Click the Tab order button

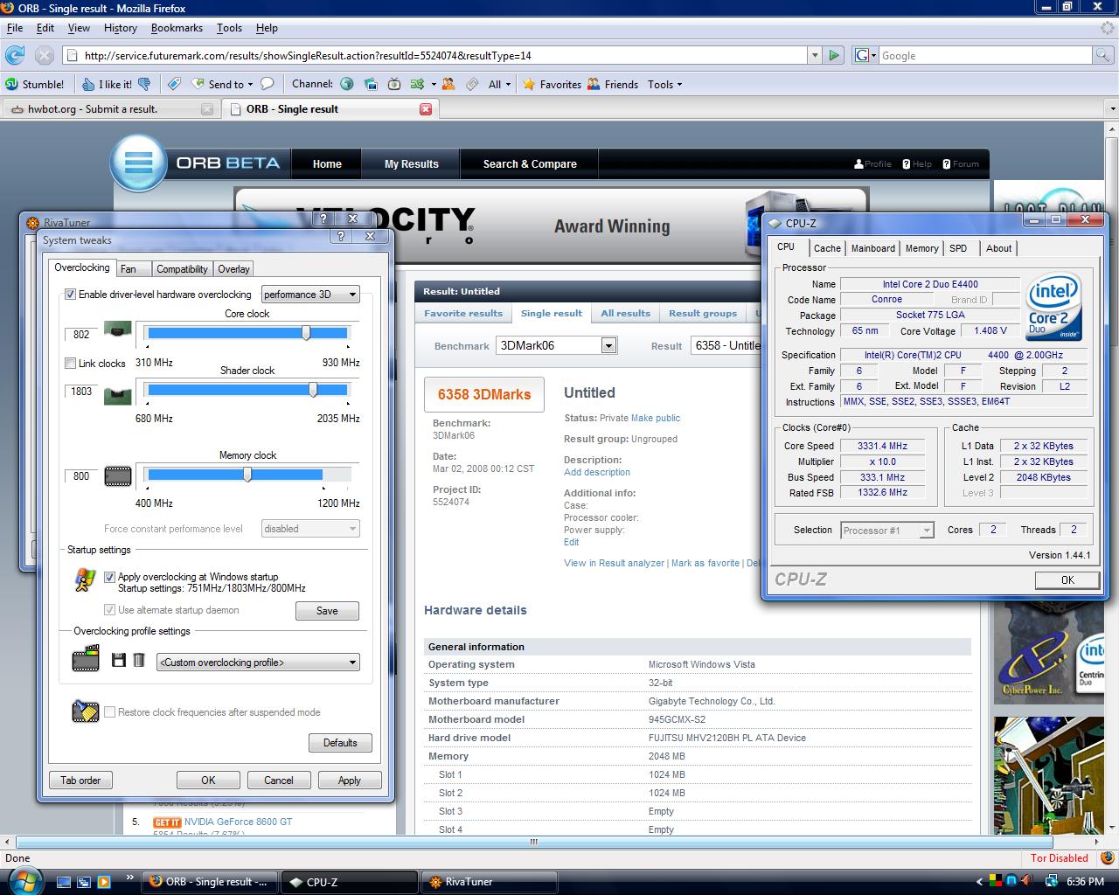[x=80, y=781]
